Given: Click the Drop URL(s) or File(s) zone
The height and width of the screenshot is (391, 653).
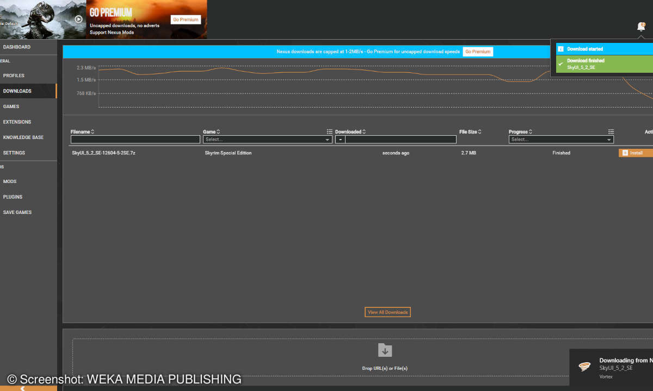Looking at the screenshot, I should click(x=362, y=357).
